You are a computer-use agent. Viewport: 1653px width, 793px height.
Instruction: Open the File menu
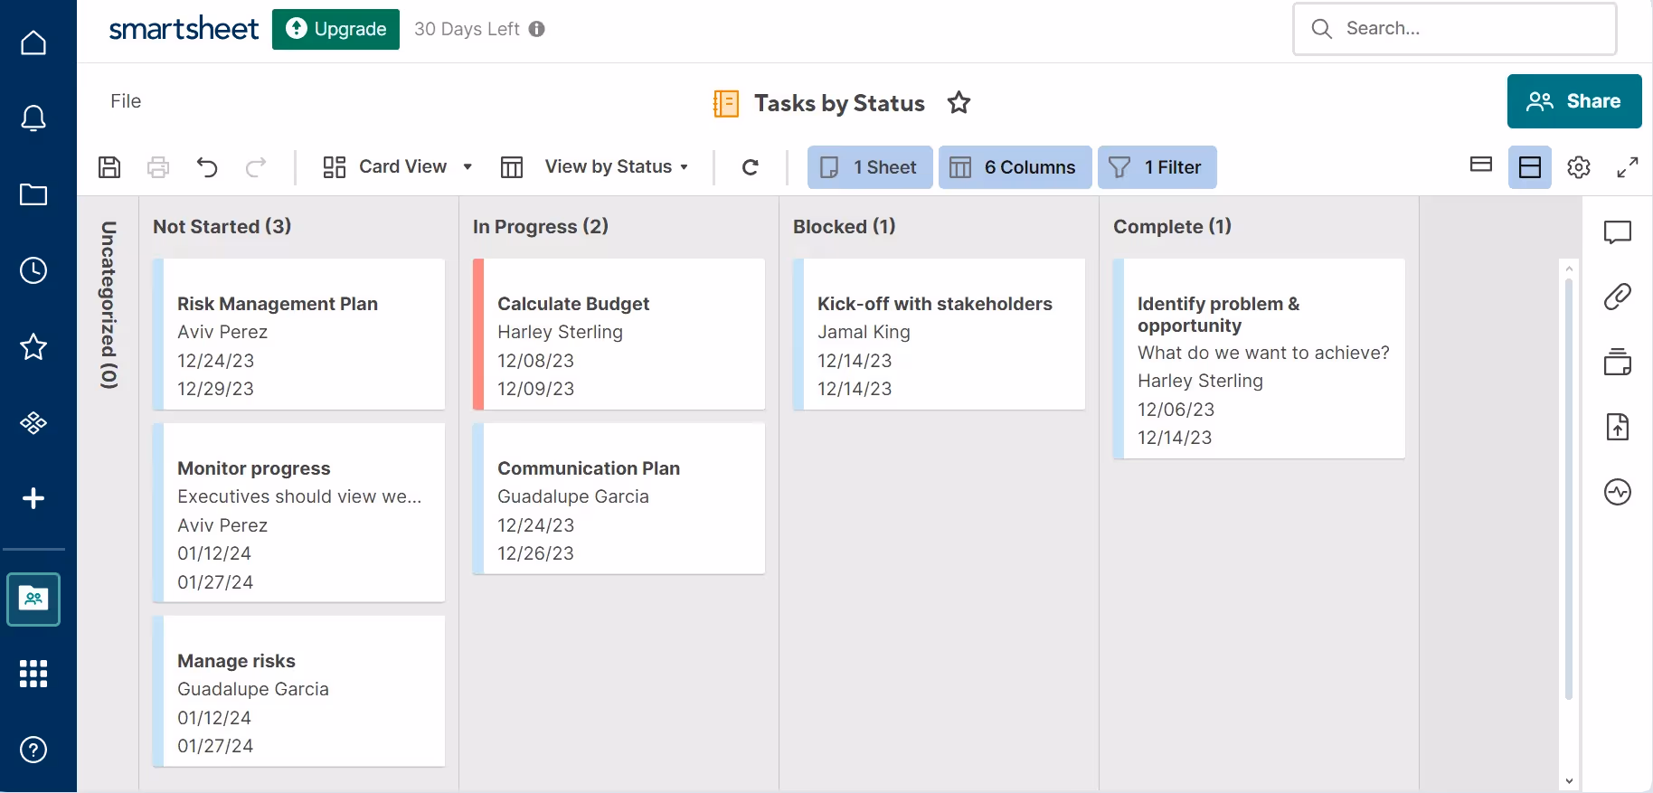tap(126, 101)
